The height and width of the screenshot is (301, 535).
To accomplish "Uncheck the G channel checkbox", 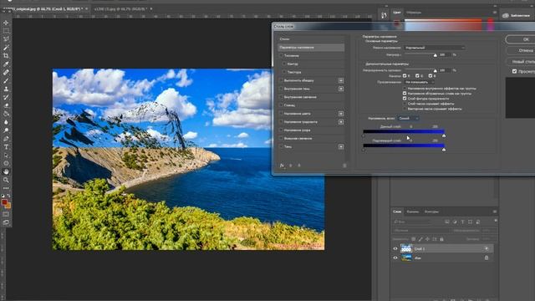I will coord(417,76).
